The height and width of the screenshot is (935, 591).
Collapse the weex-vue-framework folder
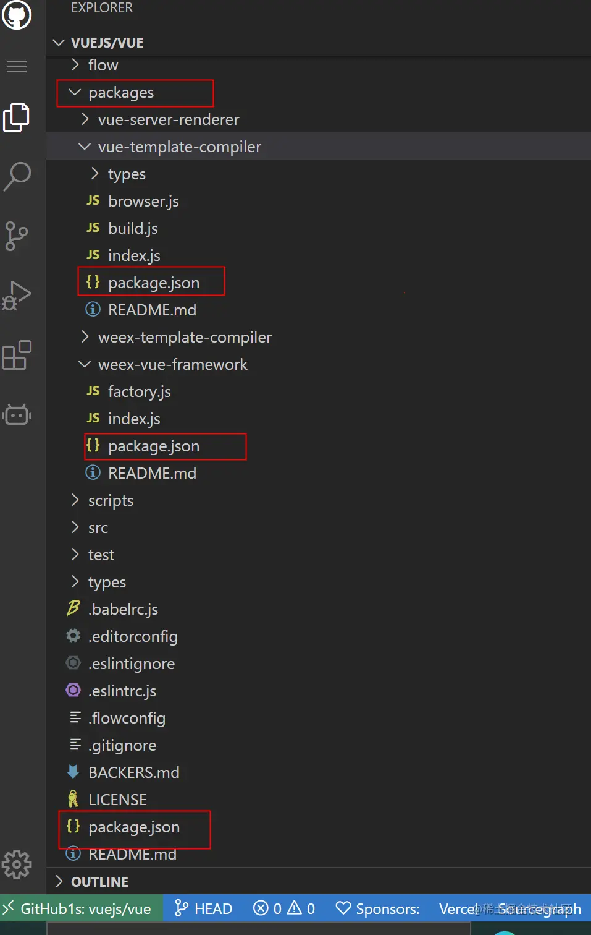[x=319, y=364]
